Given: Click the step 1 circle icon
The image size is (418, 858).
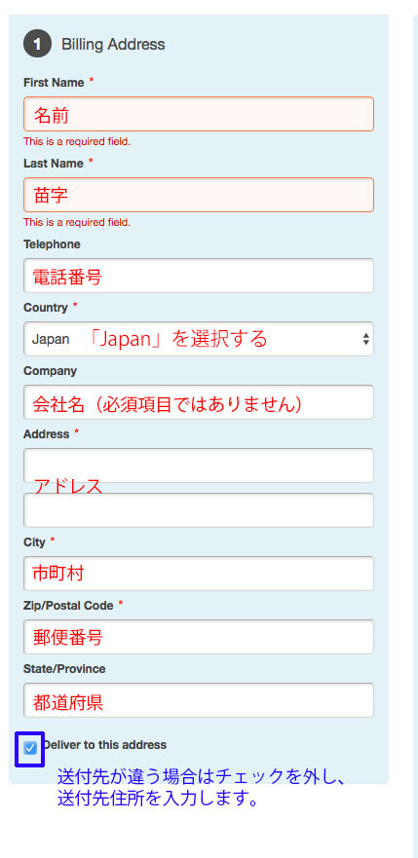Looking at the screenshot, I should [x=37, y=44].
